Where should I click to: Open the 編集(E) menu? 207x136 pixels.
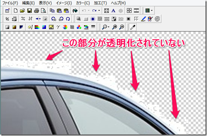tap(28, 3)
